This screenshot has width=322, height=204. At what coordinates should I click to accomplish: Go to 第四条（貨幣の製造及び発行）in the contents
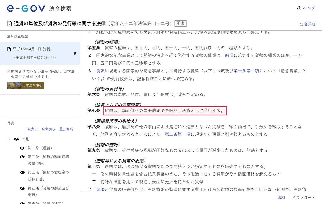coord(49,191)
